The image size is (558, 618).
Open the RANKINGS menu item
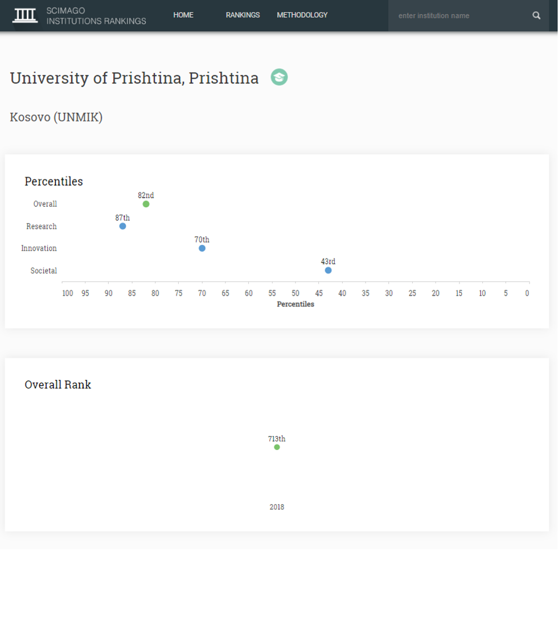[243, 15]
